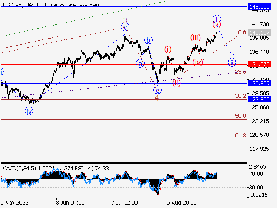Select the 136.440 price axis value

click(259, 52)
